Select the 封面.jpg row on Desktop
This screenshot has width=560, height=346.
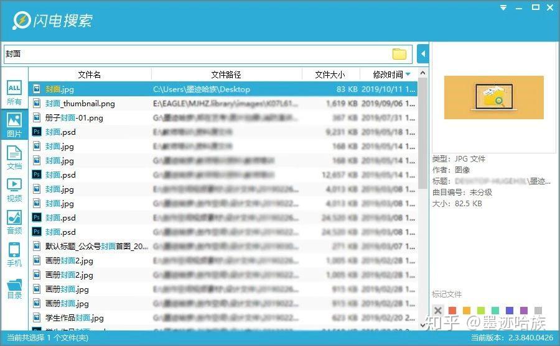(x=223, y=89)
